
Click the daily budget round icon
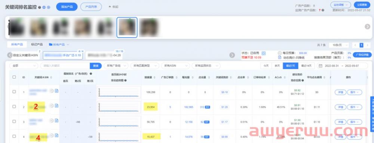(x=280, y=53)
